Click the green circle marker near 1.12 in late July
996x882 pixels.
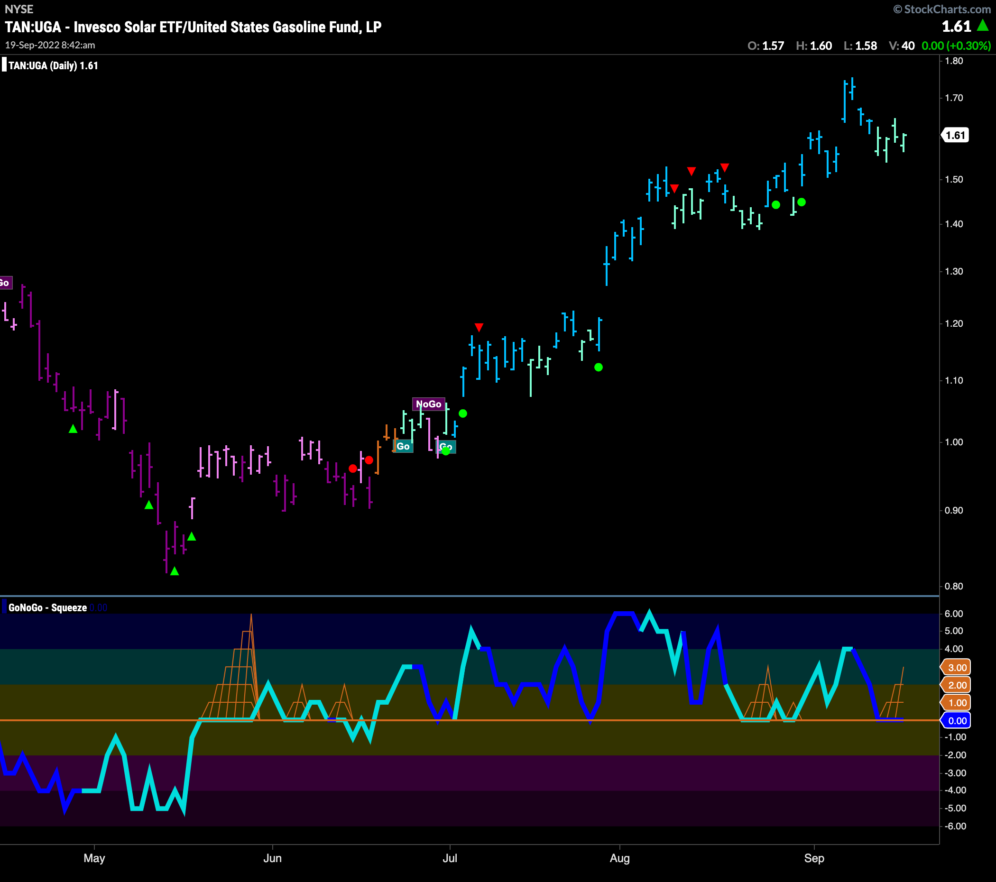pyautogui.click(x=599, y=367)
